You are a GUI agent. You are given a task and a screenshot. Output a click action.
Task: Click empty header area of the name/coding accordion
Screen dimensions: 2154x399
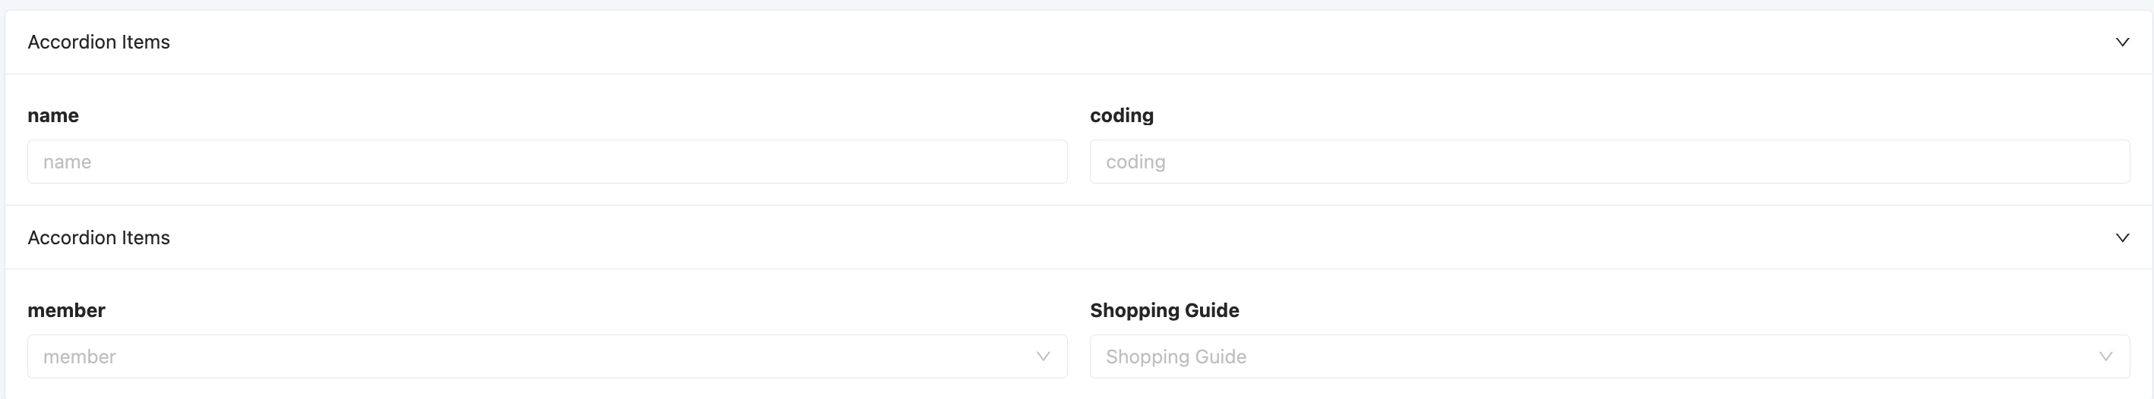[x=1087, y=42]
